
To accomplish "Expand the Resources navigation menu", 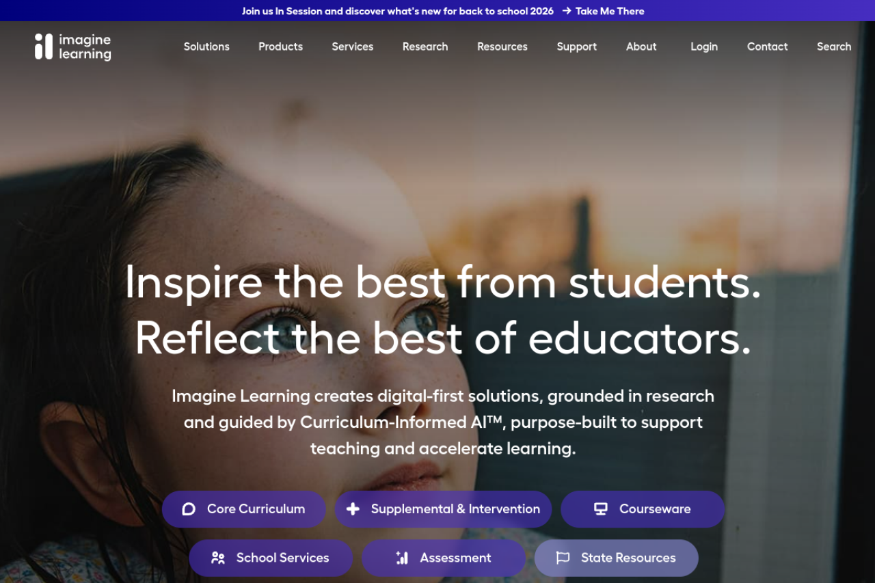I will click(x=502, y=46).
